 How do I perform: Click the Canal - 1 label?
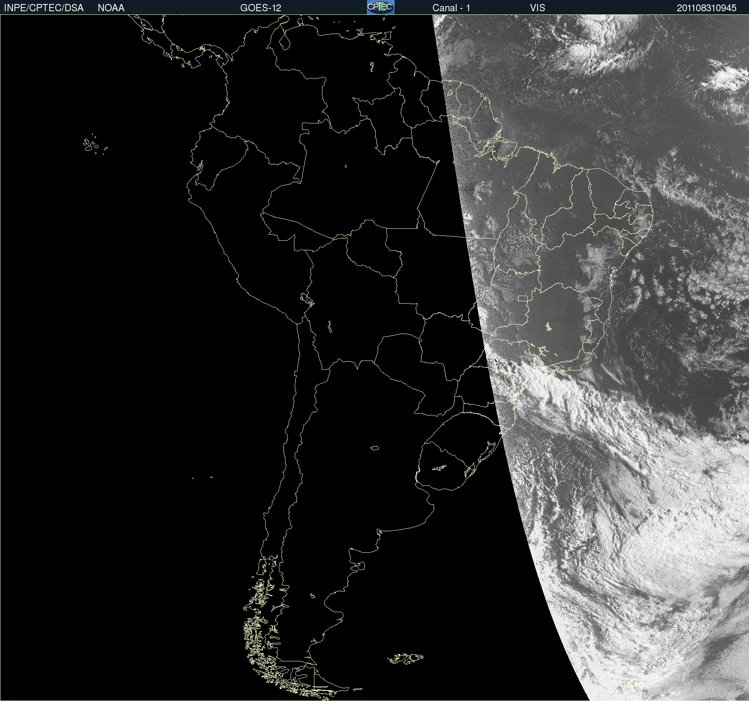pos(451,8)
